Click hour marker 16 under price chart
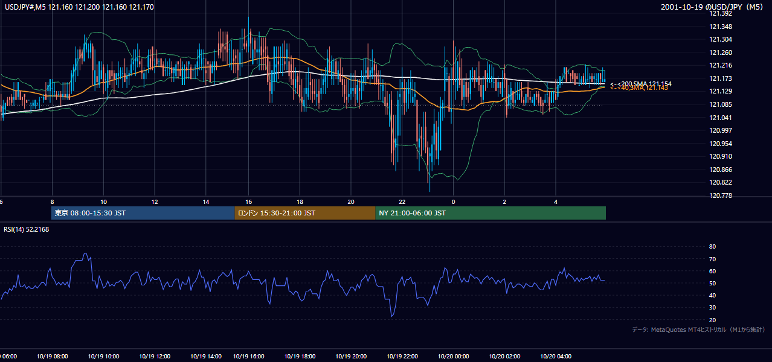Image resolution: width=772 pixels, height=362 pixels. click(248, 202)
